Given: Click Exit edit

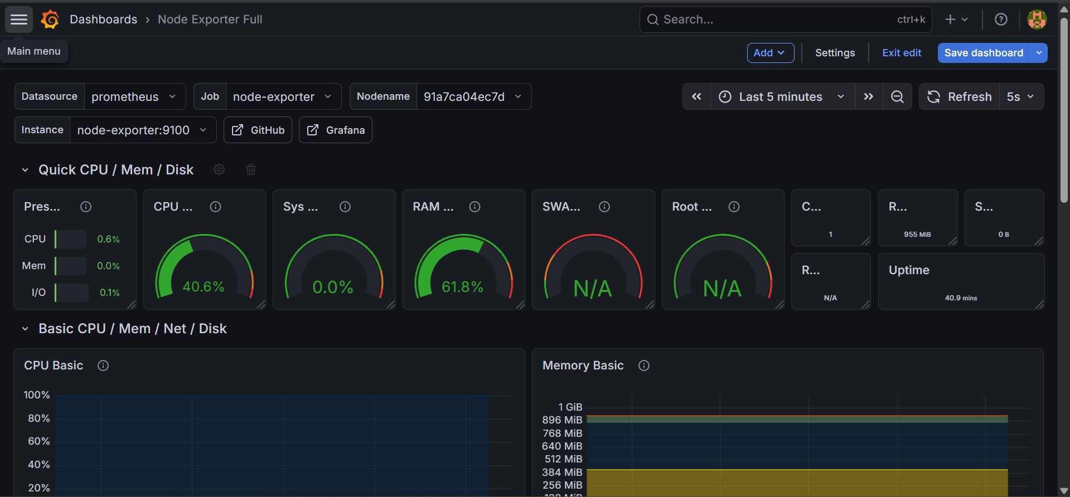Looking at the screenshot, I should tap(902, 53).
